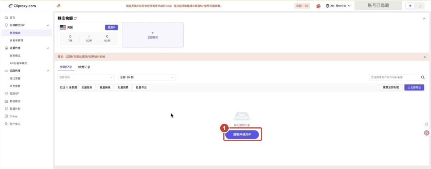Click the 批量复制 button
The height and width of the screenshot is (169, 431).
tap(87, 87)
